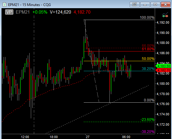This screenshot has width=172, height=139.
Task: Click the red 4,182.70 header price
Action: coord(82,12)
